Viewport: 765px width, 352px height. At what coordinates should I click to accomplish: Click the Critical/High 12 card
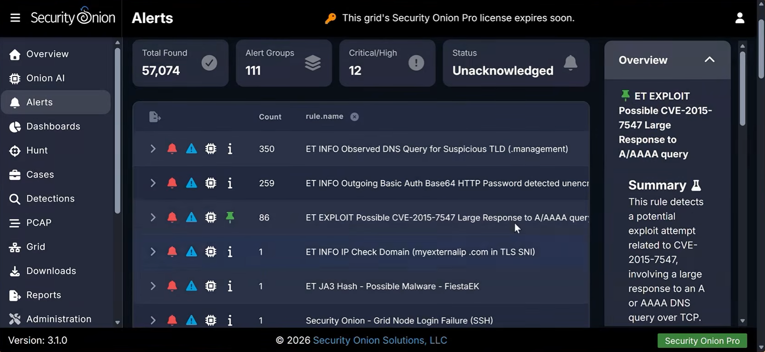coord(387,63)
